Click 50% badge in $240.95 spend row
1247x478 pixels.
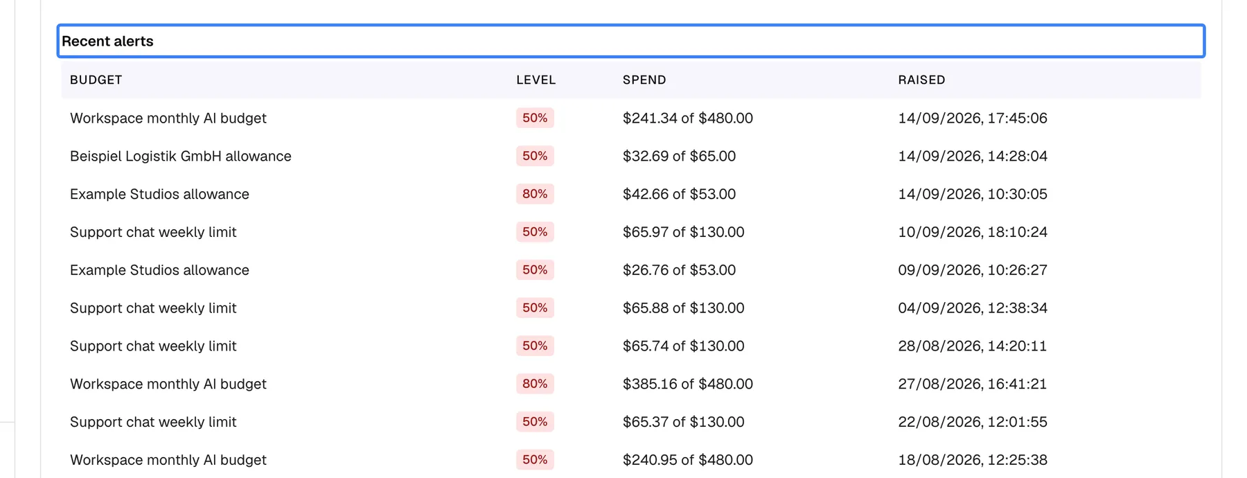click(x=535, y=460)
